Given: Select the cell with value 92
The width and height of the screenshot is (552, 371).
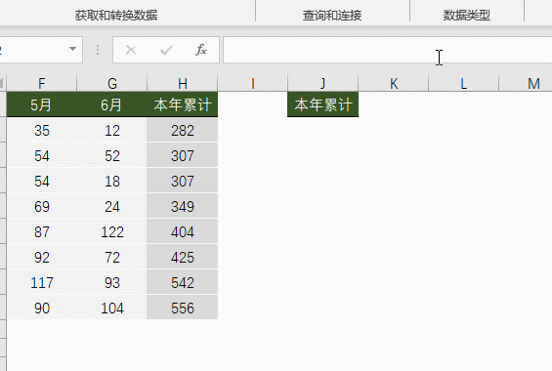Looking at the screenshot, I should click(x=42, y=257).
